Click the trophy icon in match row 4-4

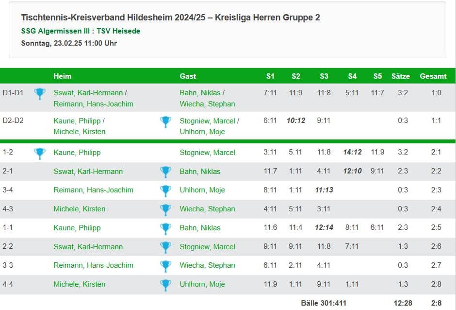[165, 285]
